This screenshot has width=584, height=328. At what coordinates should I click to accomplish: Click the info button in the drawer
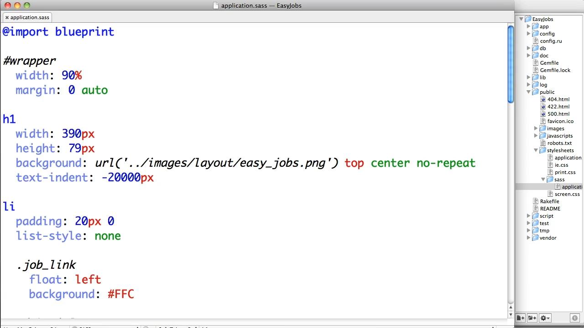575,318
